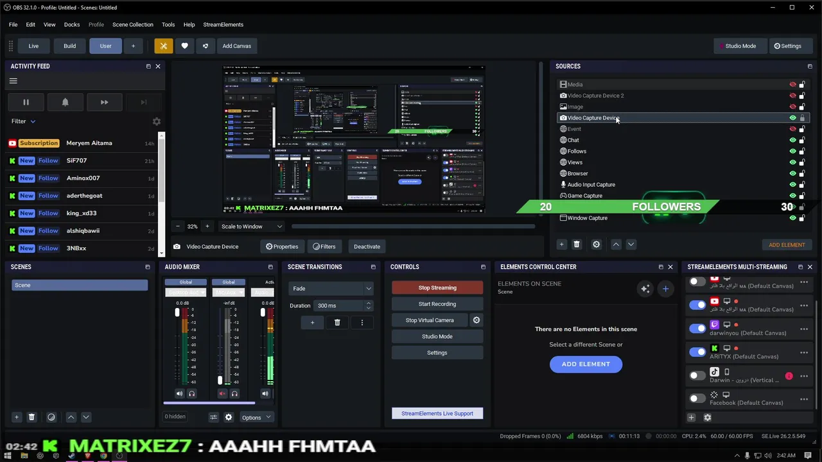Click the Stop Streaming button
Image resolution: width=822 pixels, height=462 pixels.
437,288
